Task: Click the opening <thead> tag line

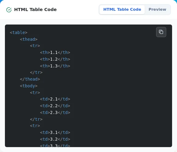Action: tap(29, 39)
